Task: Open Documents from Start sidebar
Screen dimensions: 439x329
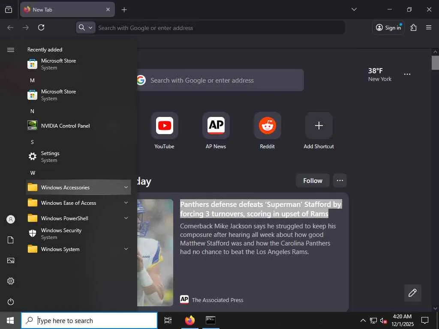Action: (11, 240)
